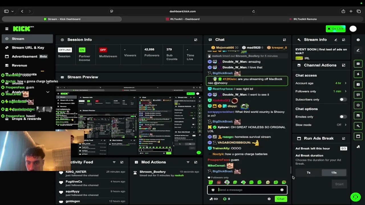Click the Kick logo
Viewport: 365px width, 205px height.
(x=23, y=29)
